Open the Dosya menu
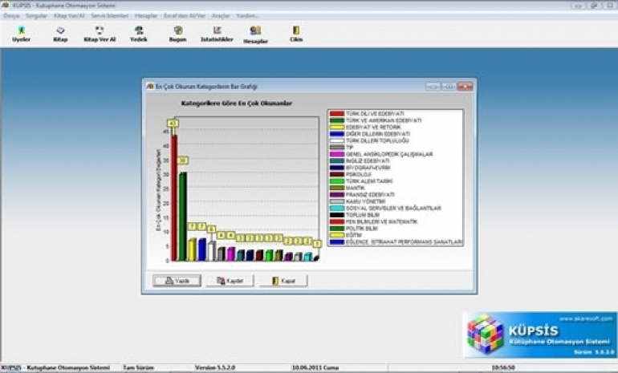Image resolution: width=618 pixels, height=373 pixels. click(x=12, y=15)
